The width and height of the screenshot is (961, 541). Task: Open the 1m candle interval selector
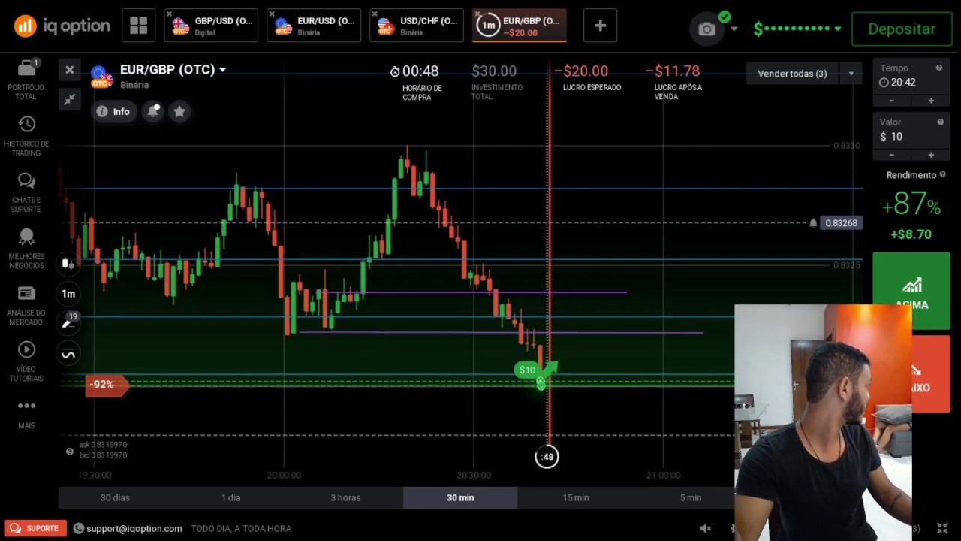click(x=68, y=294)
